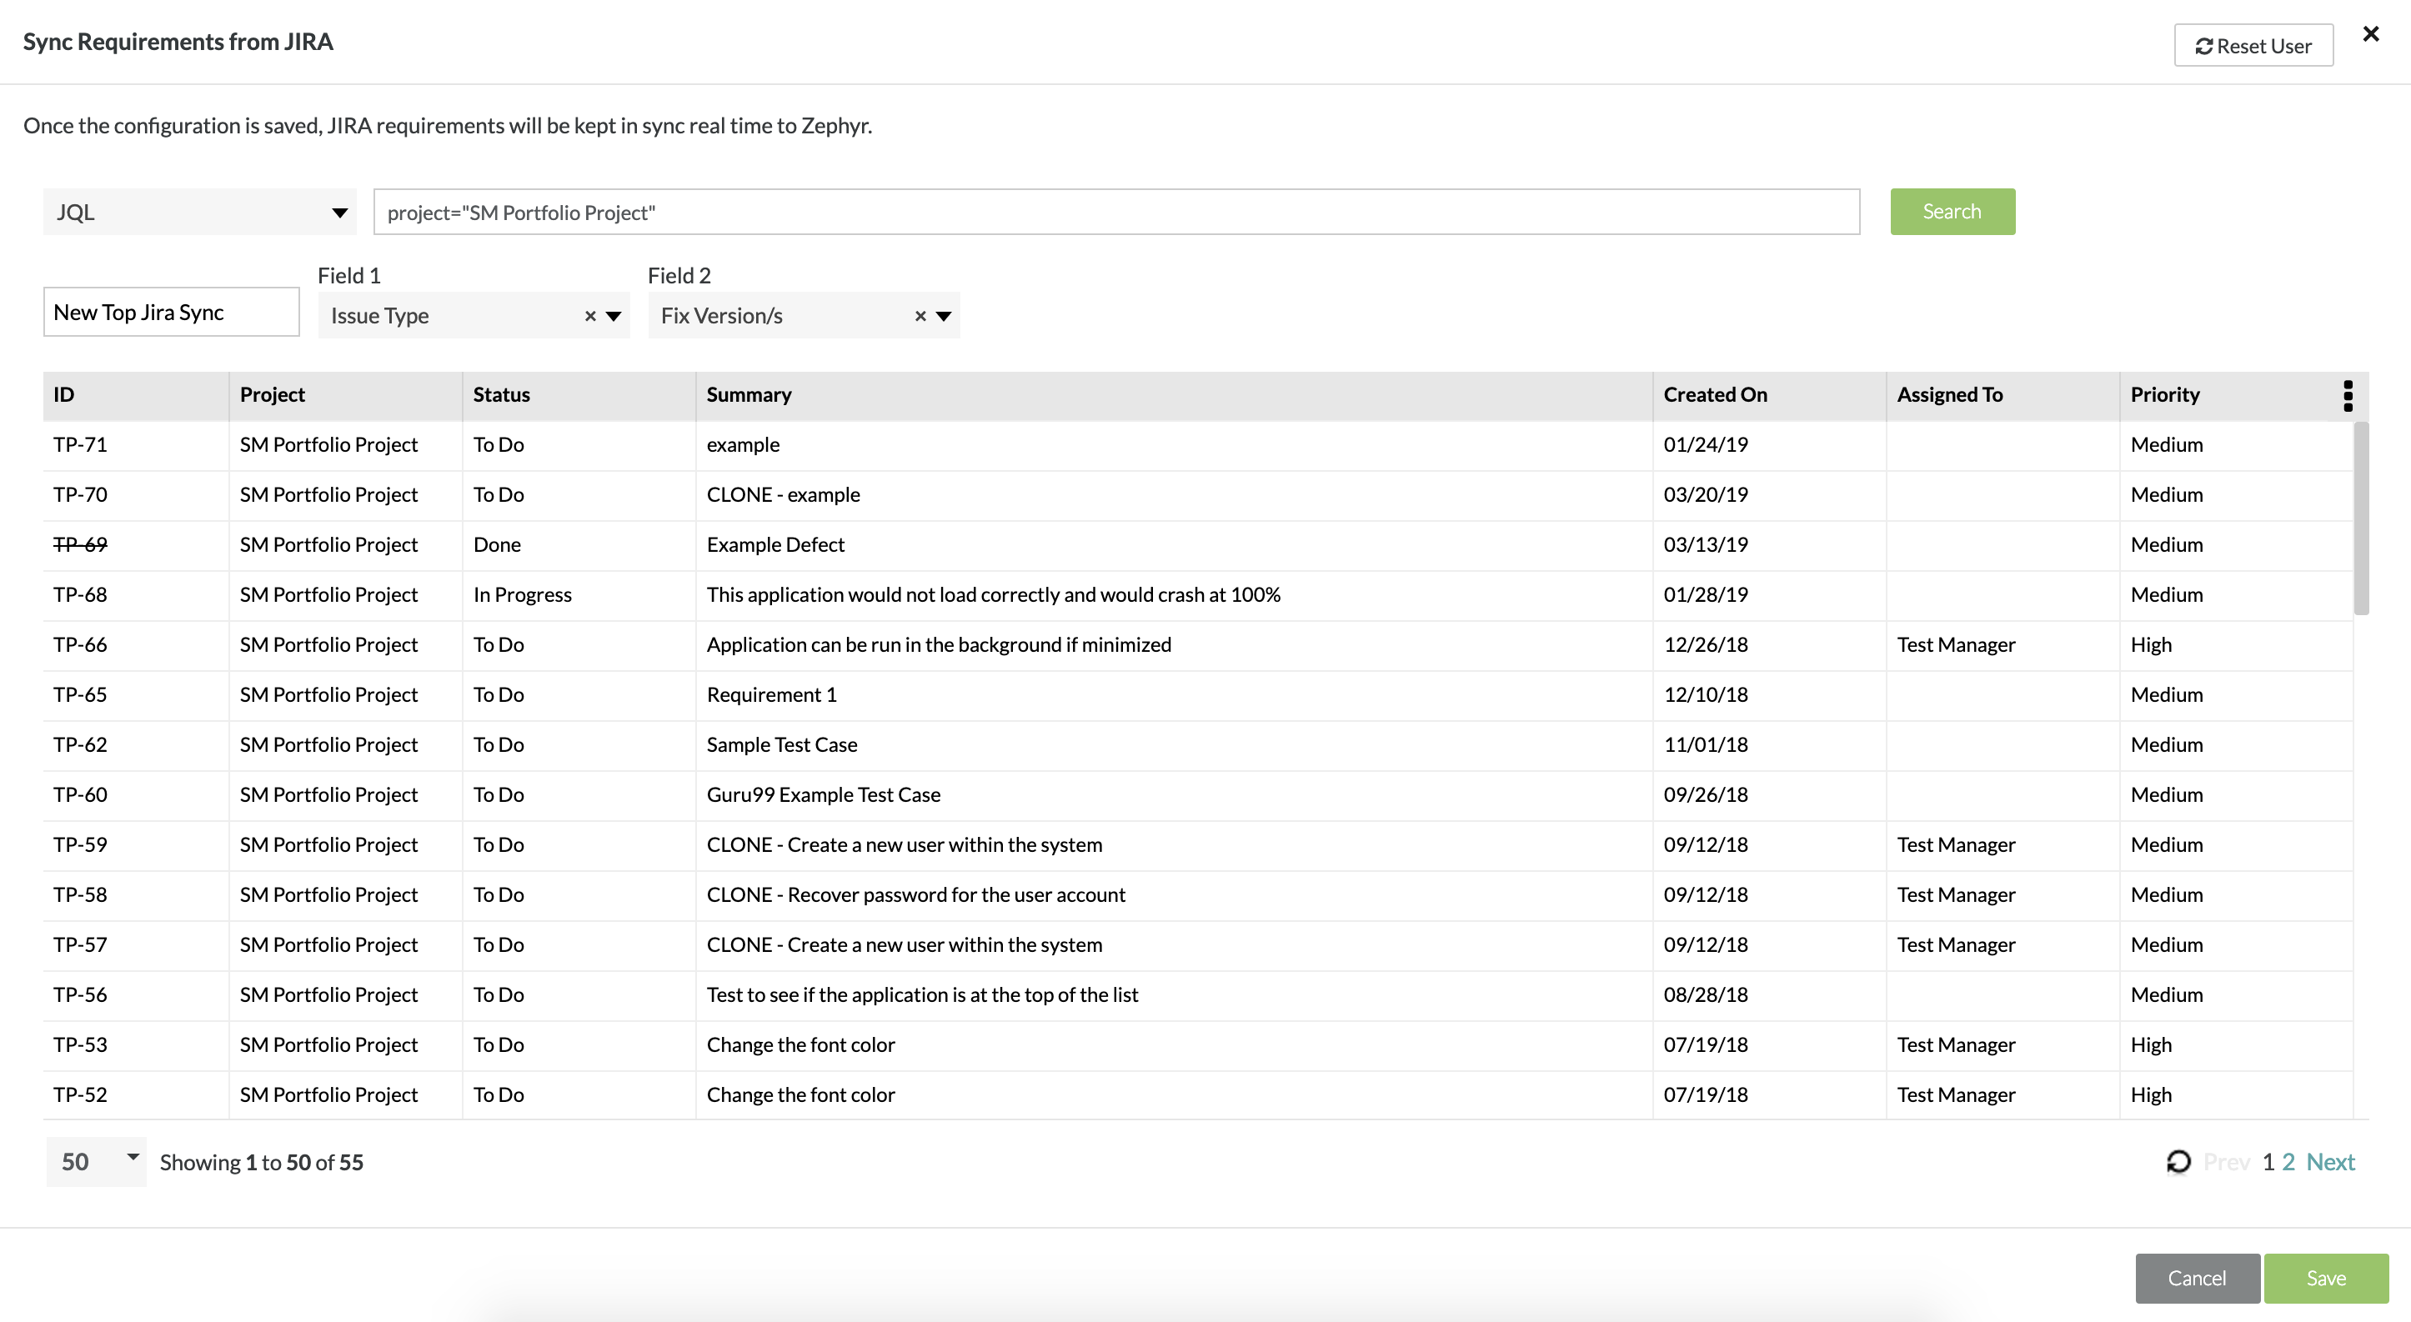Click the TP-56 ID cell
This screenshot has width=2411, height=1322.
click(x=136, y=995)
